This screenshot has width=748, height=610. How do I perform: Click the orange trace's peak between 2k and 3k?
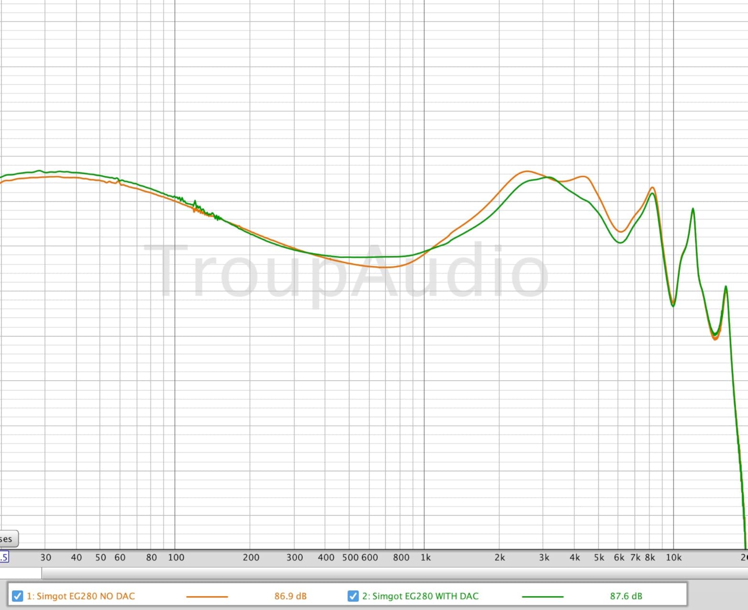(527, 171)
